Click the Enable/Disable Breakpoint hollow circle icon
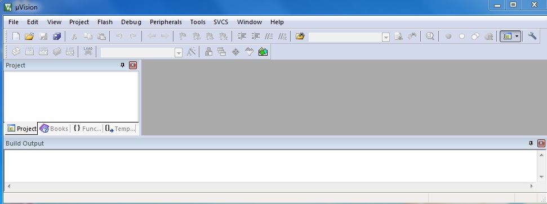This screenshot has height=204, width=547. [461, 36]
